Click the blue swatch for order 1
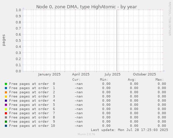 pyautogui.click(x=6, y=88)
